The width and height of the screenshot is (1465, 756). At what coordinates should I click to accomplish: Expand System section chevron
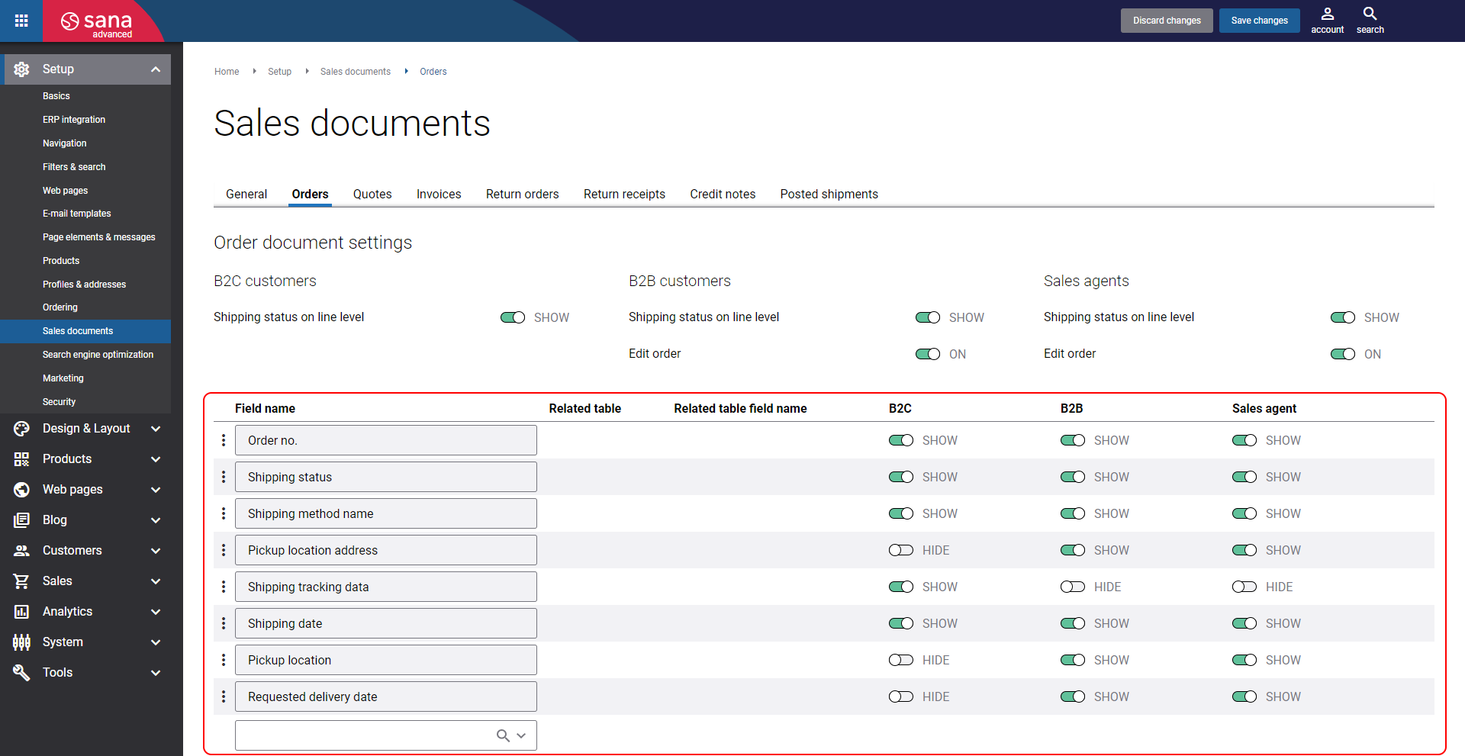[156, 642]
